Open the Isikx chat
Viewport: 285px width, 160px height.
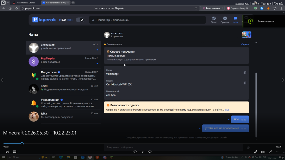pyautogui.click(x=63, y=117)
